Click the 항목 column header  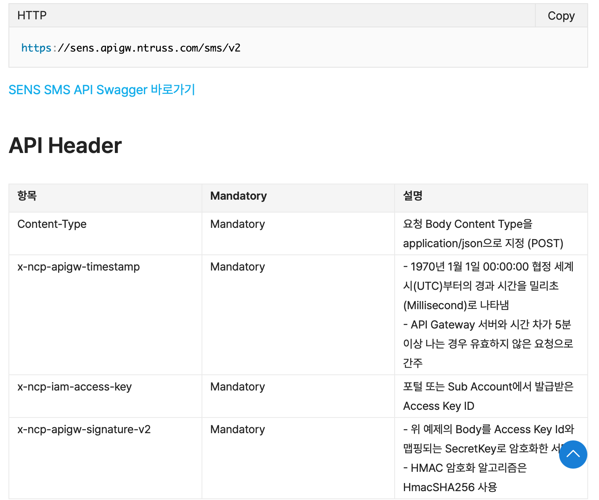pos(27,196)
